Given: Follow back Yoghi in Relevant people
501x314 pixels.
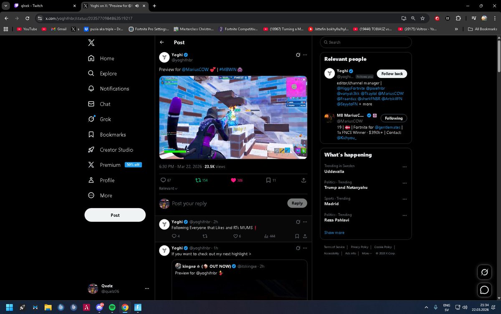Looking at the screenshot, I should tap(392, 73).
